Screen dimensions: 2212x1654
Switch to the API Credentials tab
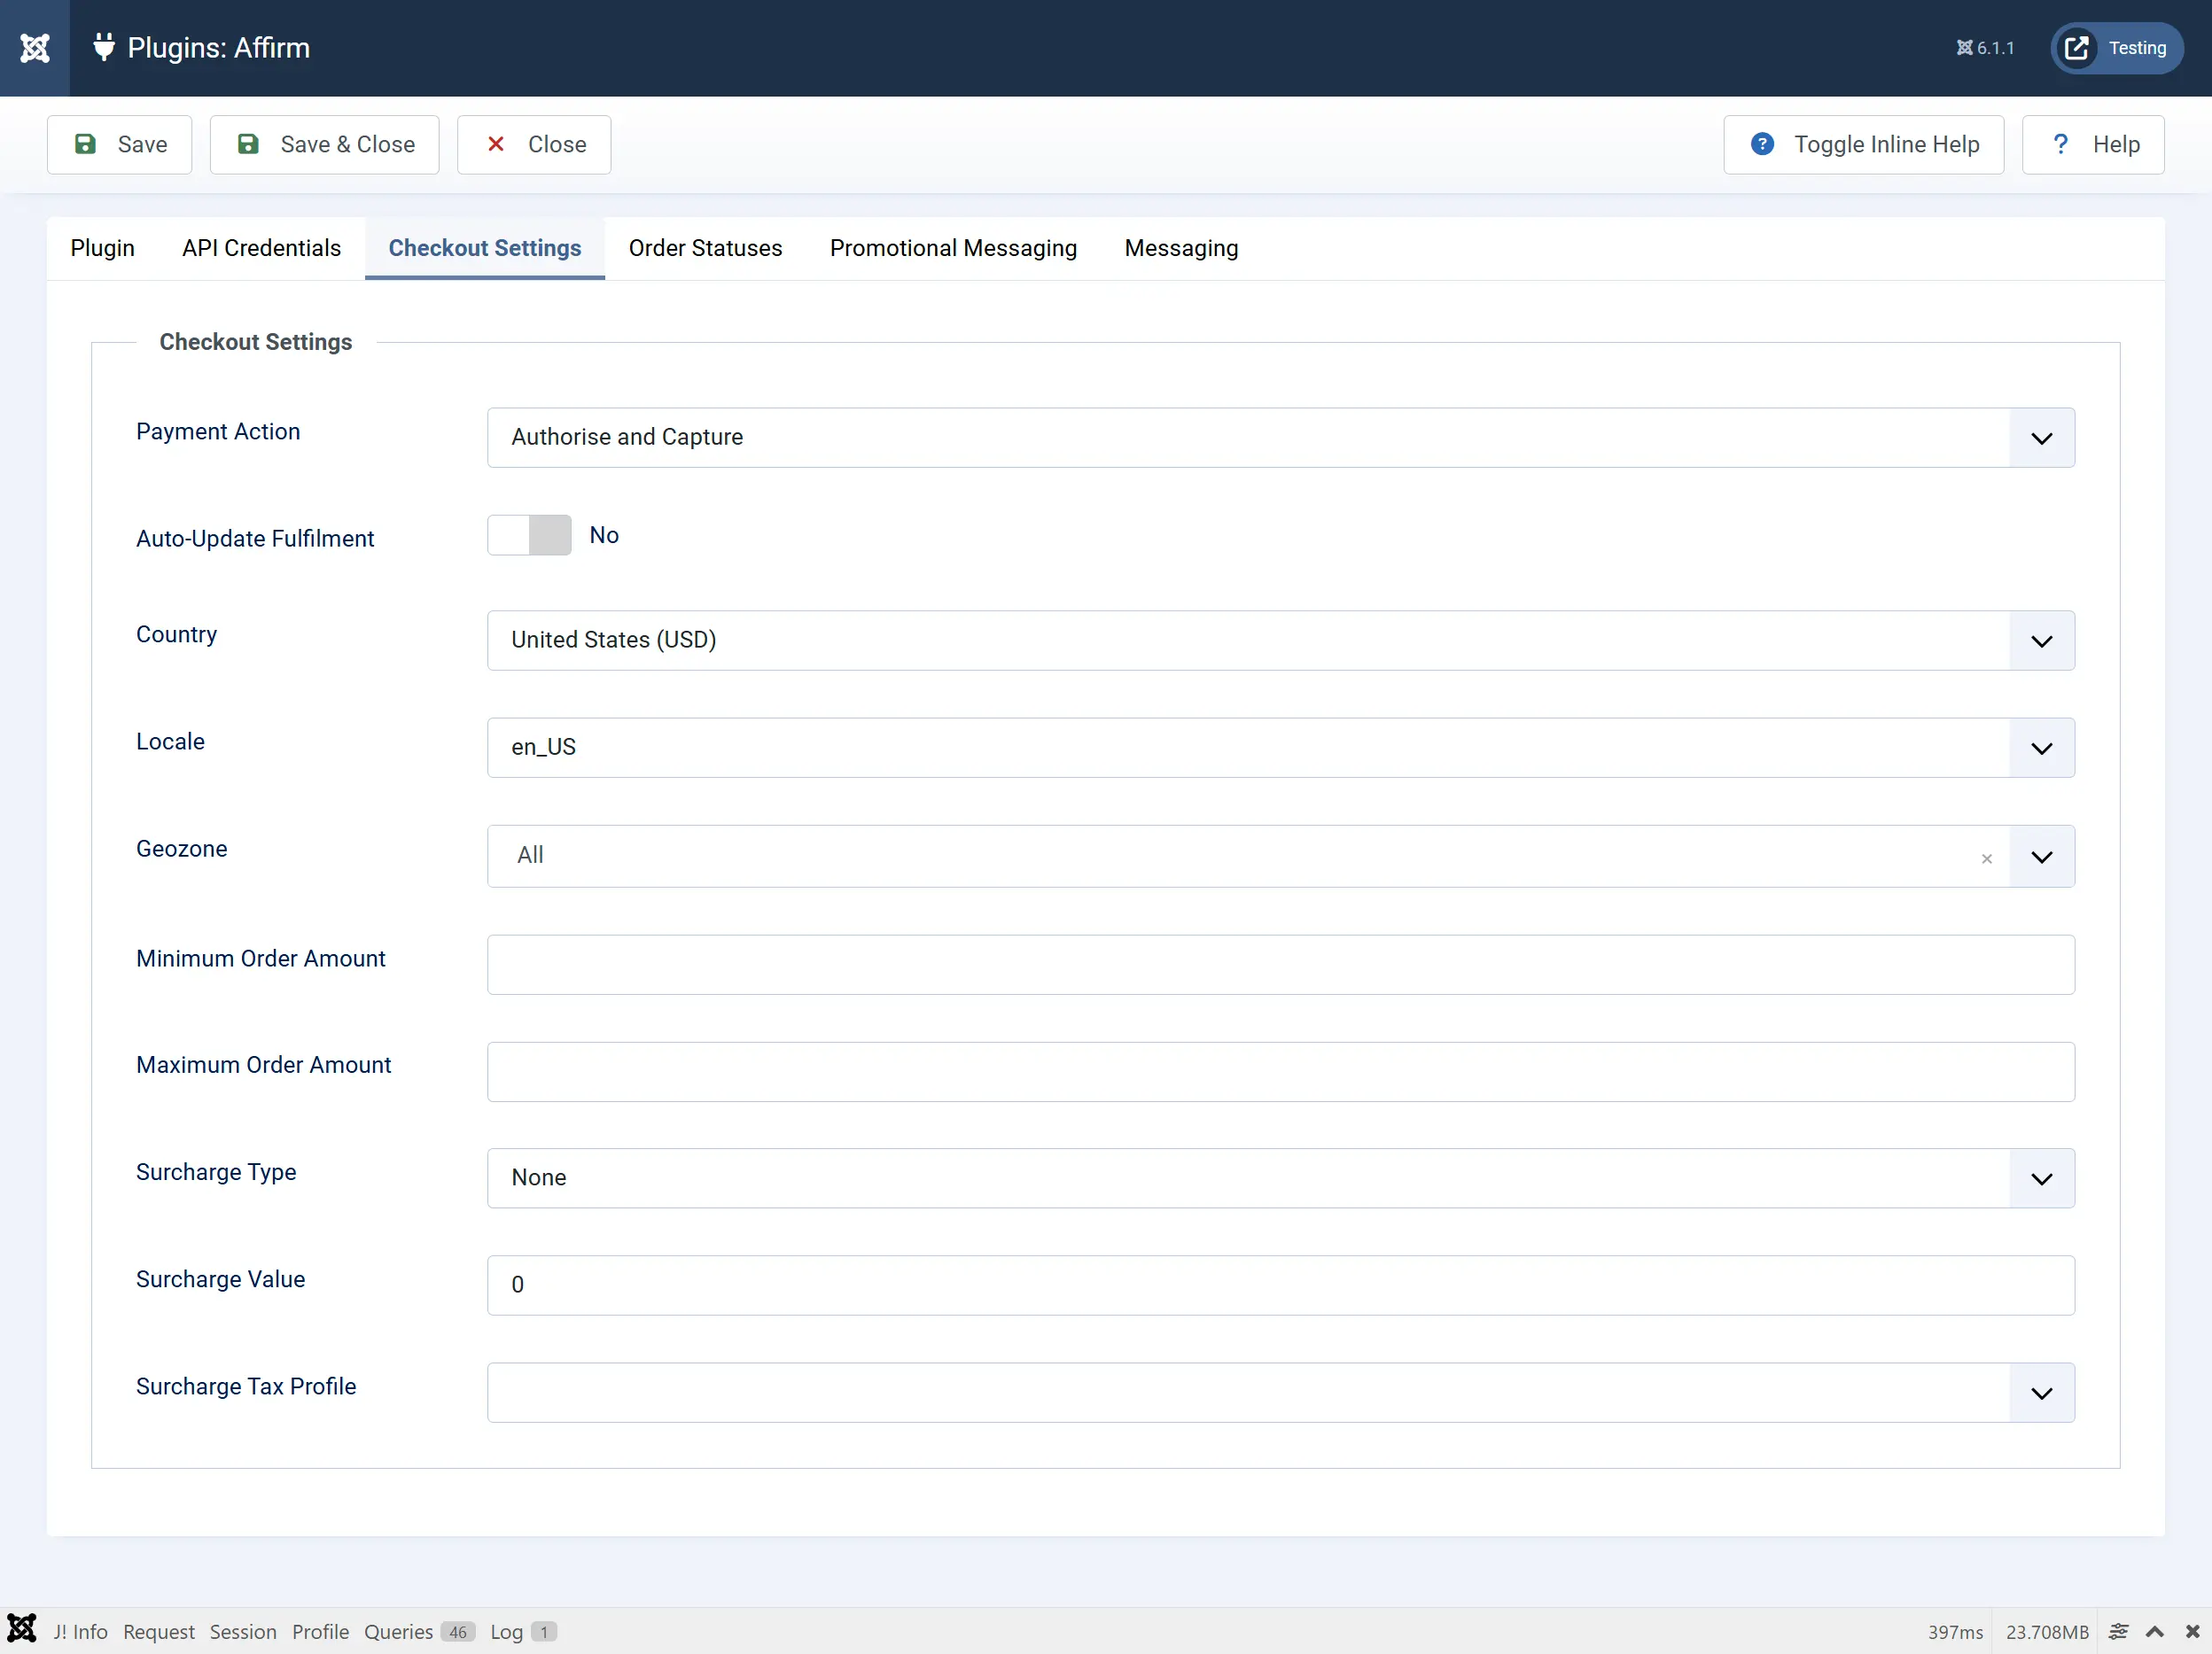click(261, 248)
